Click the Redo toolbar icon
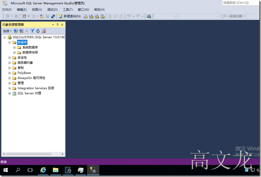The width and height of the screenshot is (261, 177). coord(138,16)
